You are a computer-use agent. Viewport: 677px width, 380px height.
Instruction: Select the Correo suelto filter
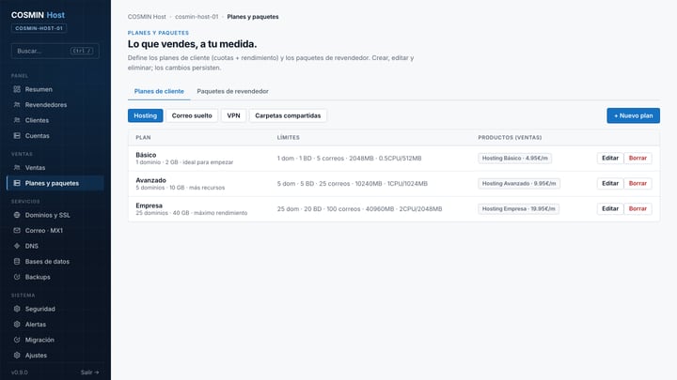[x=192, y=115]
